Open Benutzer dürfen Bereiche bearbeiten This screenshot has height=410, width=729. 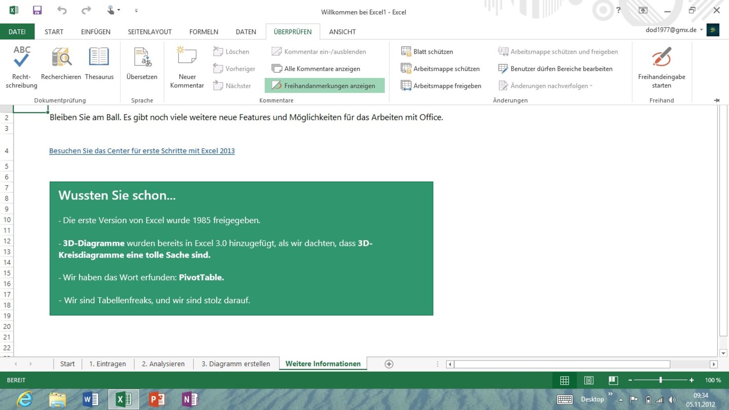coord(555,69)
